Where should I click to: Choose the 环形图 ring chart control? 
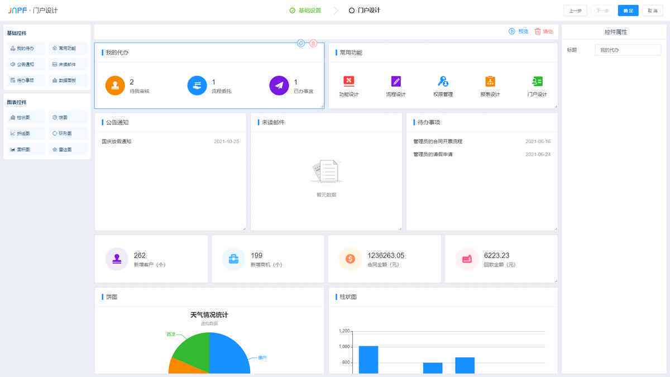pos(68,133)
